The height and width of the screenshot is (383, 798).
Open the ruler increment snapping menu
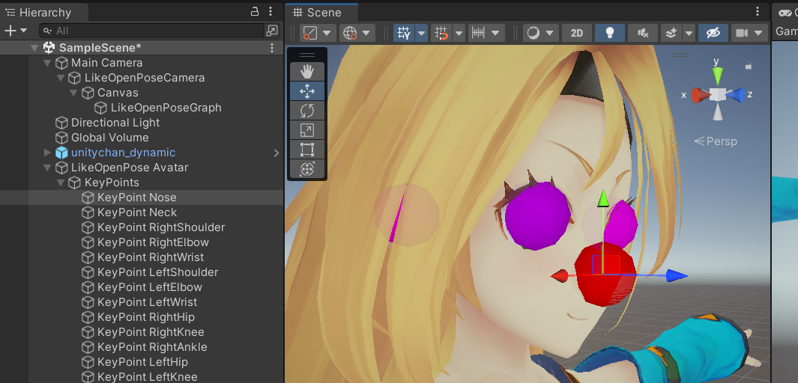pos(486,33)
